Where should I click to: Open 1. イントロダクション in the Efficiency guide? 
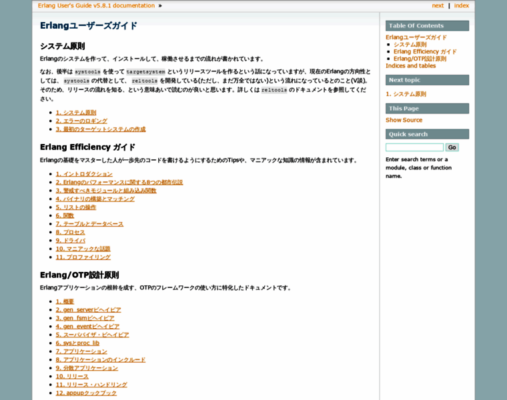(84, 174)
